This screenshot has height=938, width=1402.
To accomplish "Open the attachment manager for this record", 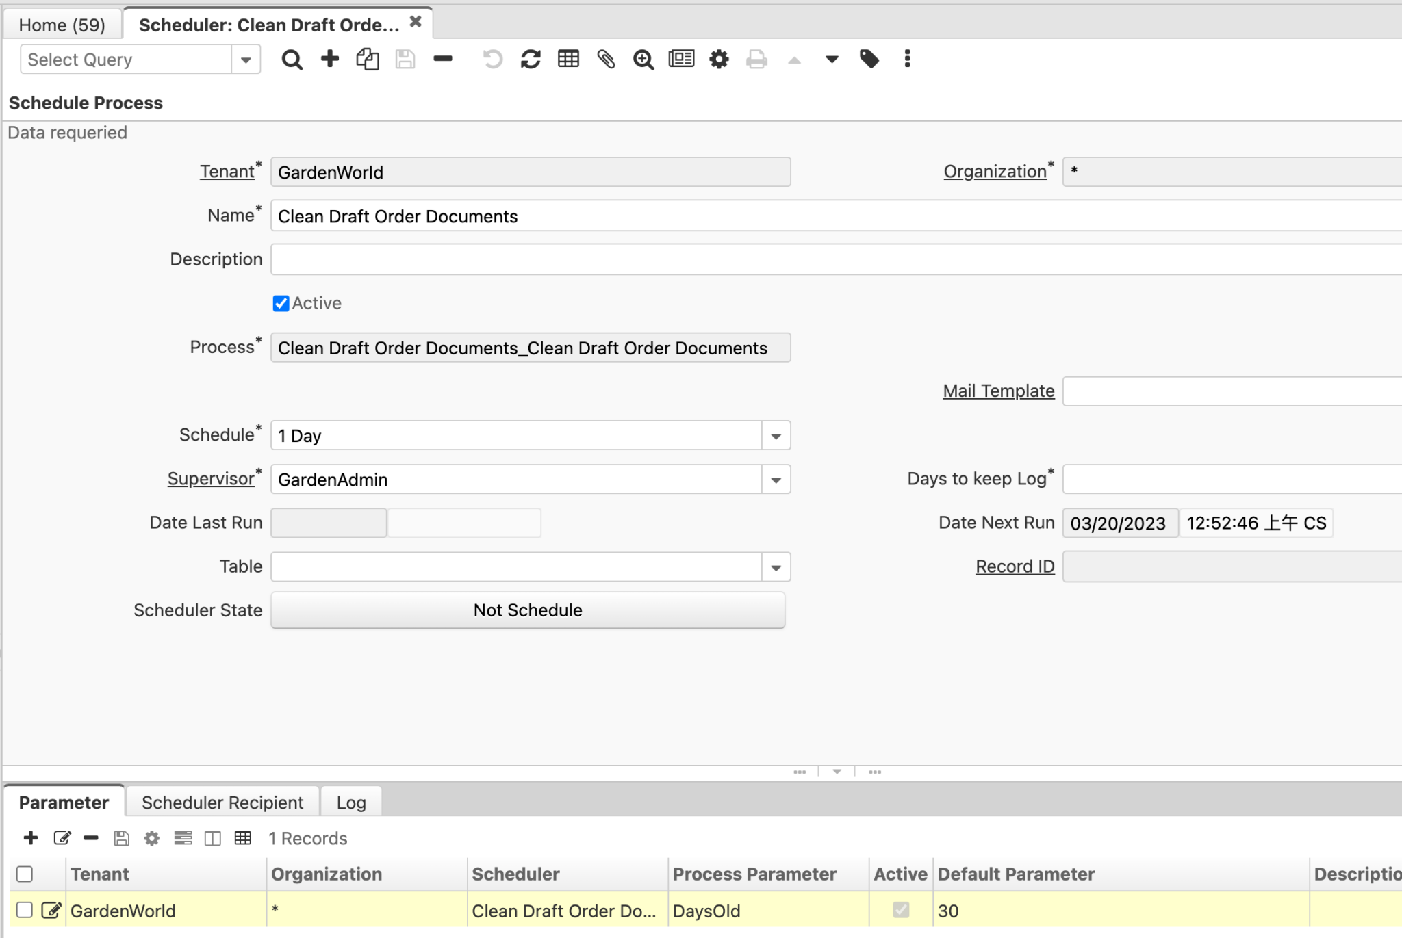I will click(607, 60).
